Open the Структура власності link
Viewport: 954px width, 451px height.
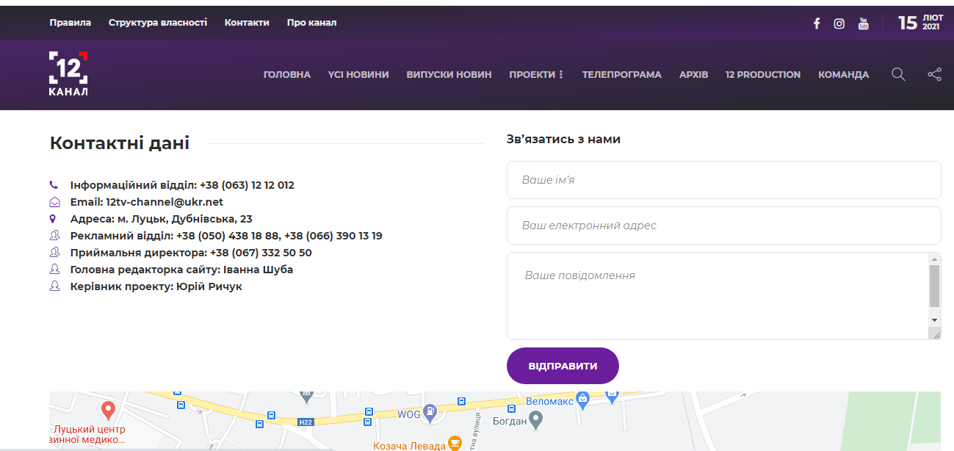[158, 23]
